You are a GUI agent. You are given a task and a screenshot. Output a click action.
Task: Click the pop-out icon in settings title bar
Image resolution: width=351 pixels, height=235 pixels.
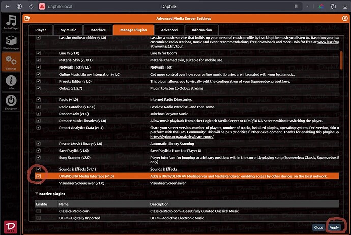(27, 18)
